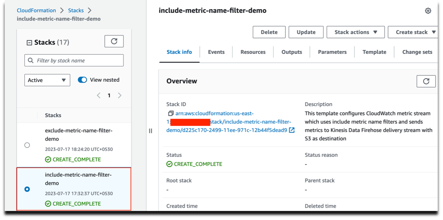Go to previous page of stacks
This screenshot has width=443, height=220.
(98, 95)
